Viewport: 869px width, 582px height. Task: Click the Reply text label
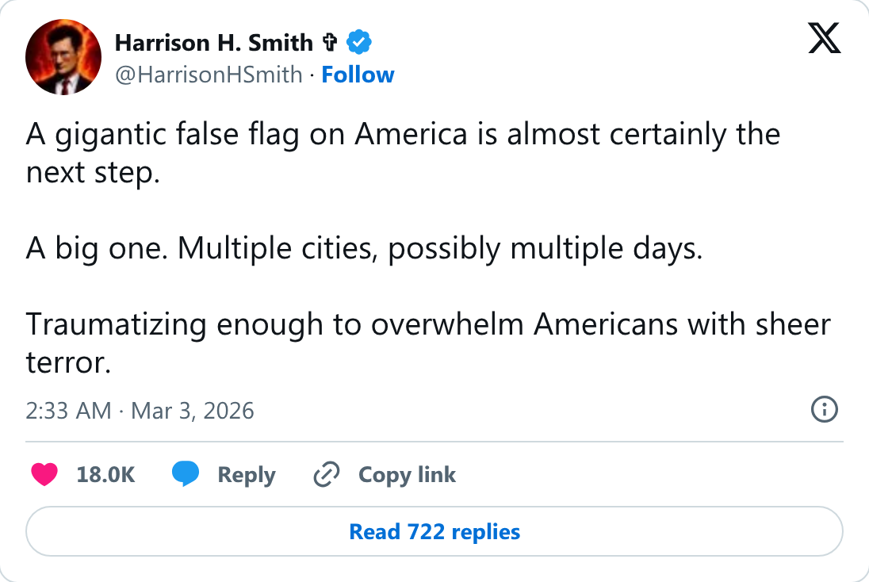[x=246, y=476]
